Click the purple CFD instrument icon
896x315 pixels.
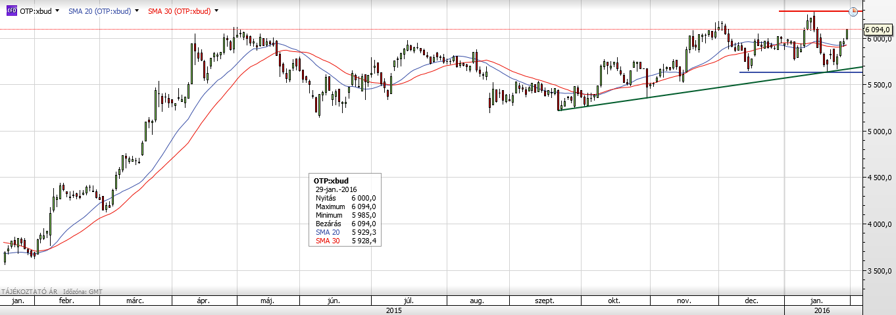point(11,11)
